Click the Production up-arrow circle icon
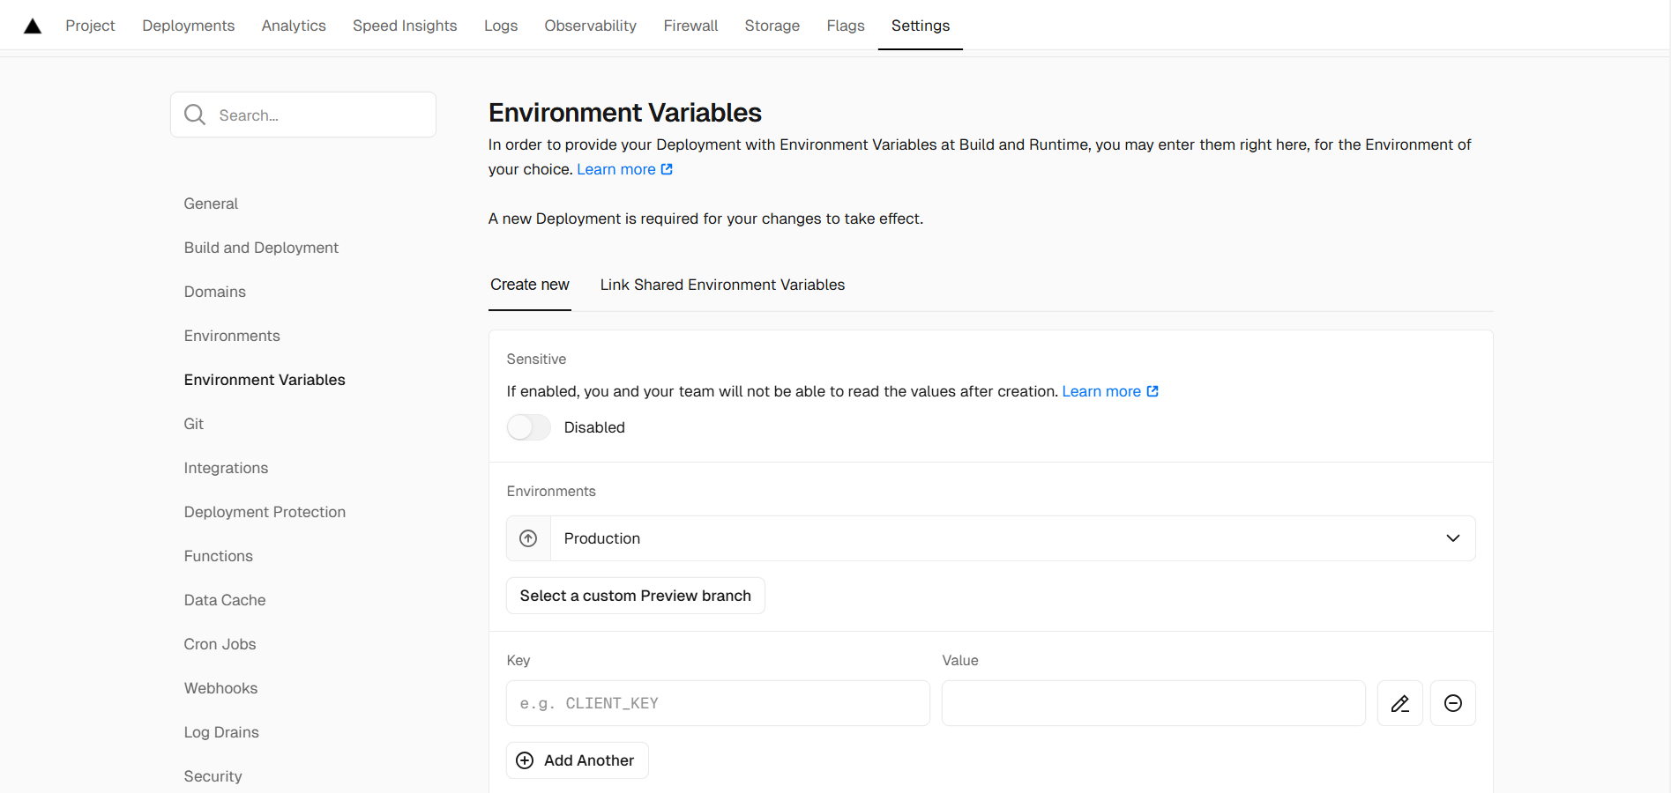Viewport: 1671px width, 793px height. click(528, 538)
